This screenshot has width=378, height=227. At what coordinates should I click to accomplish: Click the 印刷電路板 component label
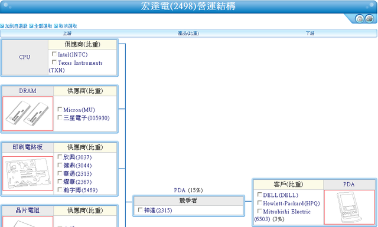[28, 147]
